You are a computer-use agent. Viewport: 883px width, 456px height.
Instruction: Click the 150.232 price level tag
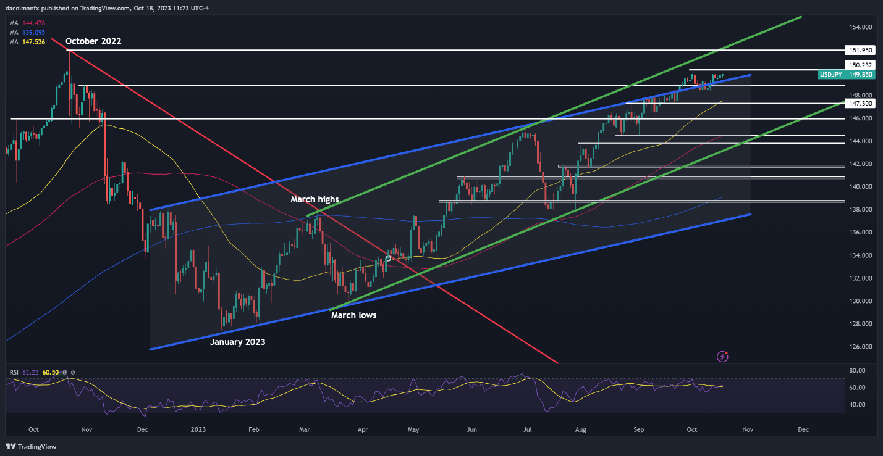[x=860, y=65]
